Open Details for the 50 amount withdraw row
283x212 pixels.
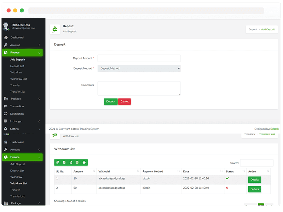click(254, 189)
